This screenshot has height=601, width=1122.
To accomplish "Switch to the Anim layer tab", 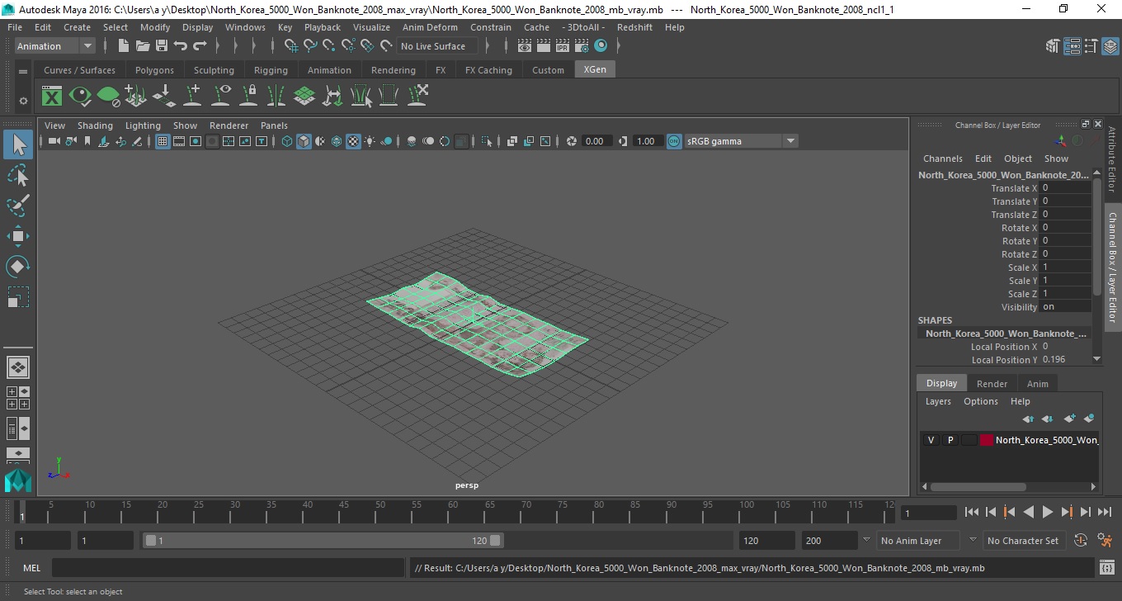I will tap(1037, 384).
